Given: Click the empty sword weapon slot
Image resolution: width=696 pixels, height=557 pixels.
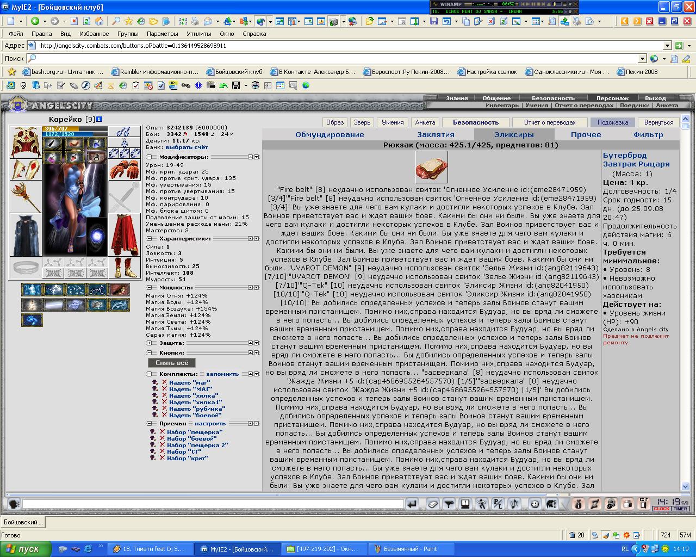Looking at the screenshot, I should (x=124, y=197).
